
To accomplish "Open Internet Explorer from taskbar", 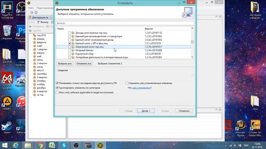I will tap(16, 145).
